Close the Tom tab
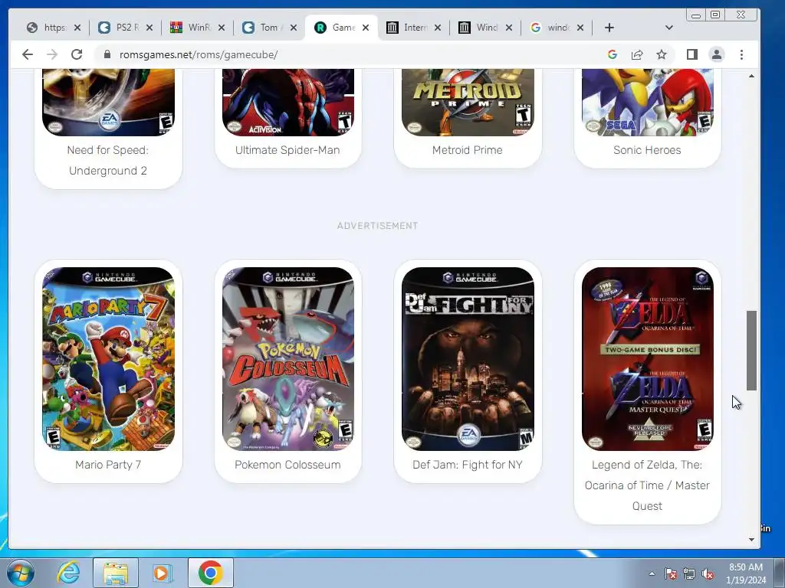Viewport: 785px width, 588px height. coord(294,28)
